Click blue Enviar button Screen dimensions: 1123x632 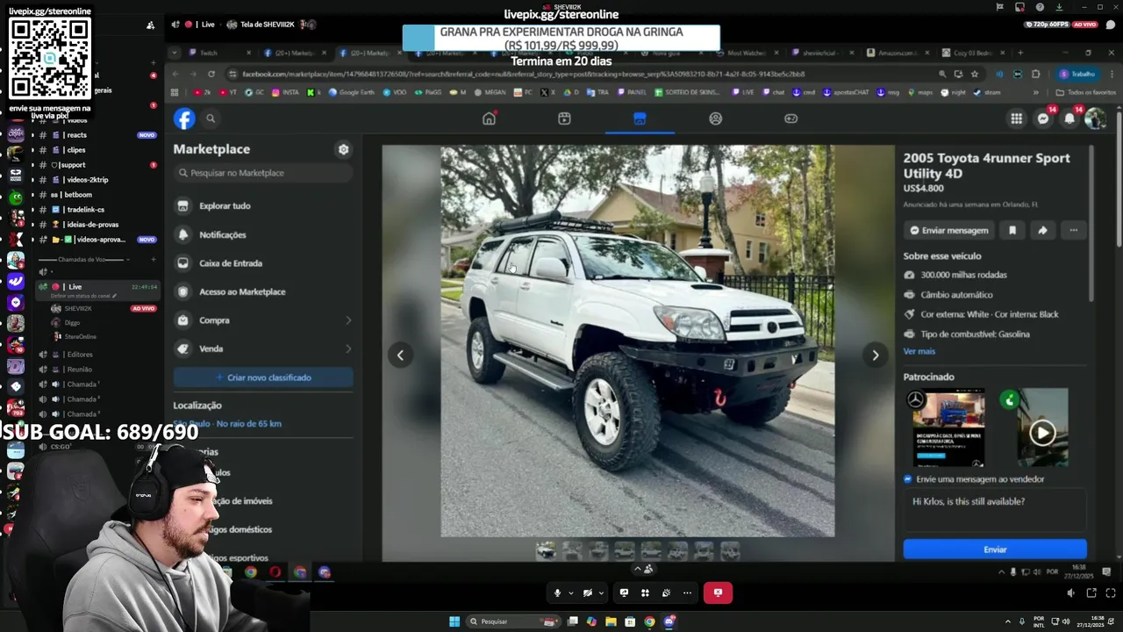995,549
